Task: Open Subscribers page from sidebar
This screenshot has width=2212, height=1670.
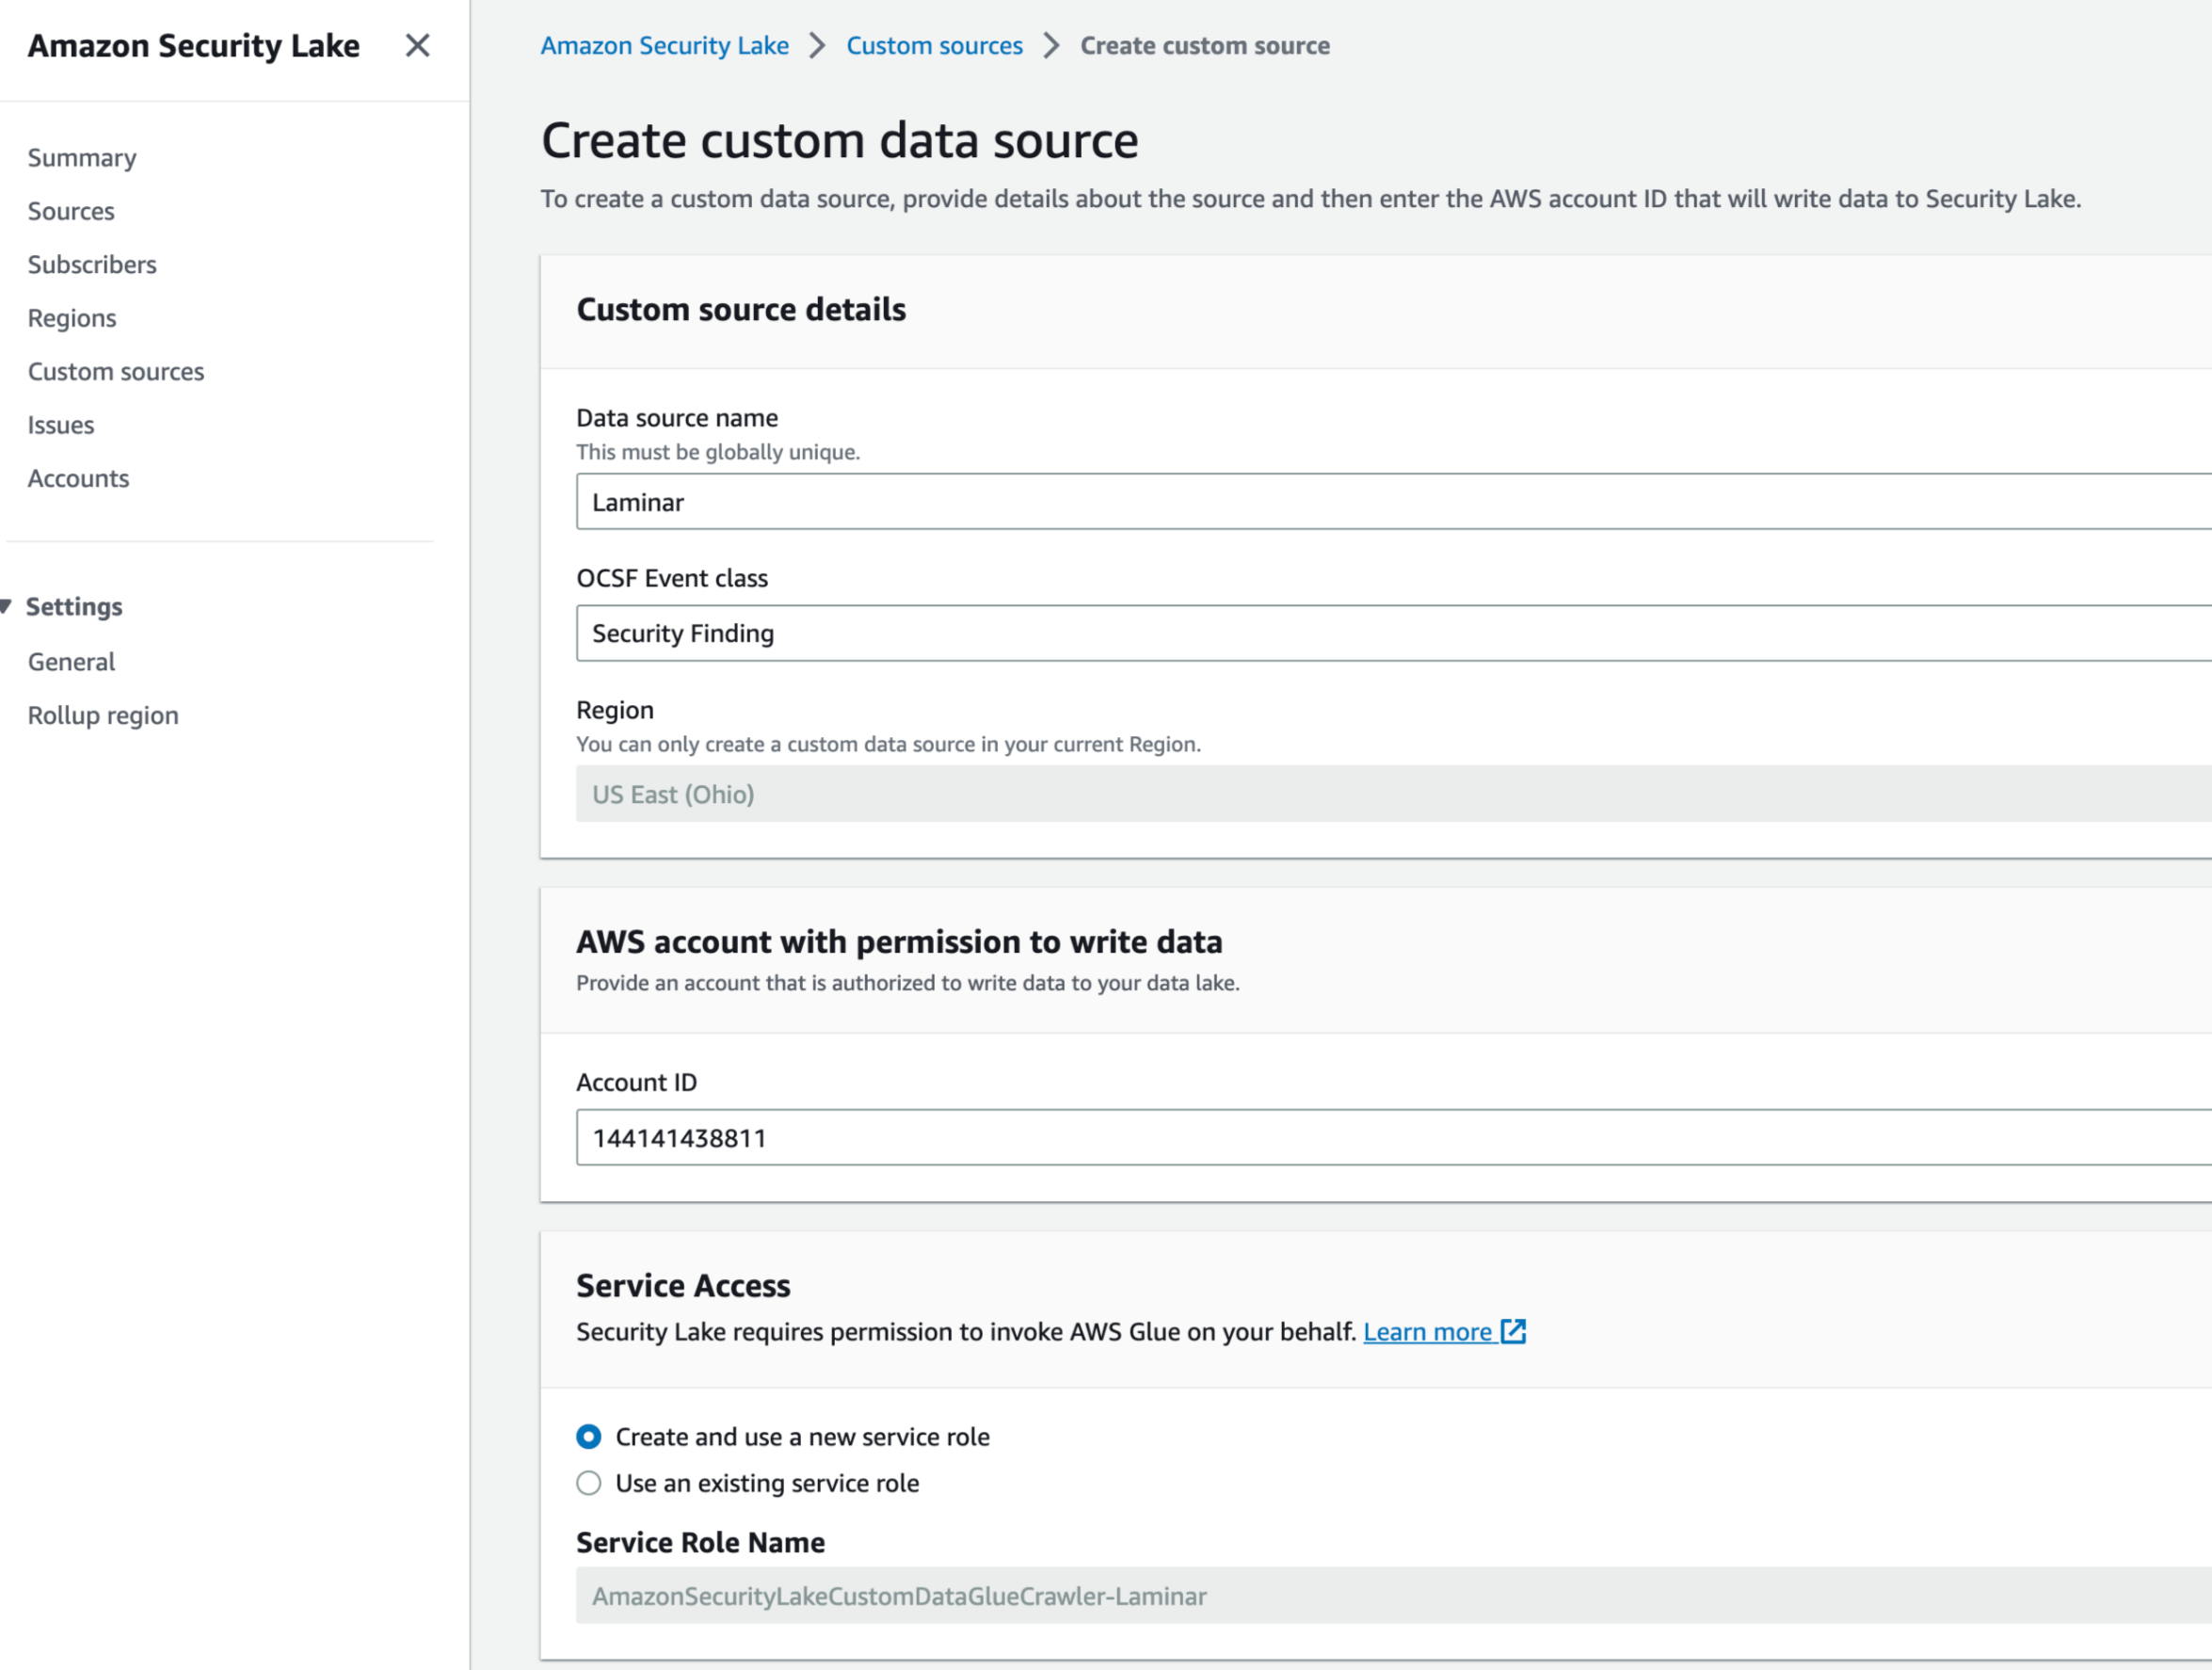Action: click(92, 265)
